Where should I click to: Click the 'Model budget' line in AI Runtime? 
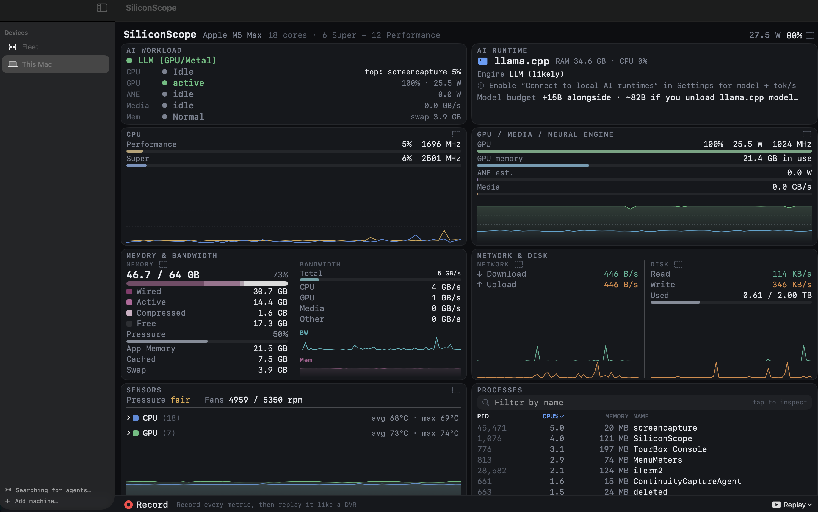(638, 97)
